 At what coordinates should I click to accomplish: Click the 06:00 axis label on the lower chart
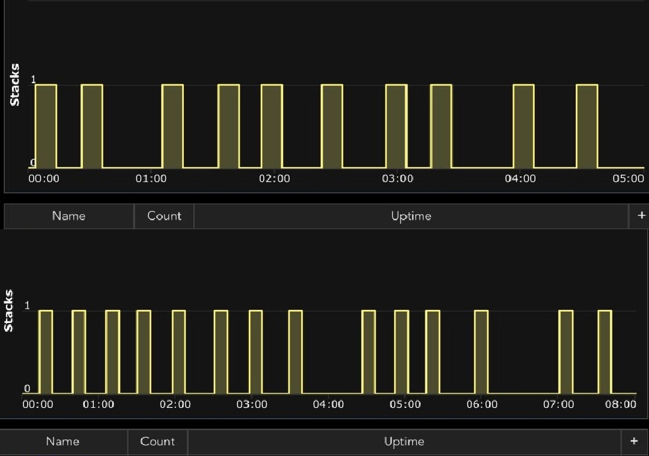[x=482, y=404]
